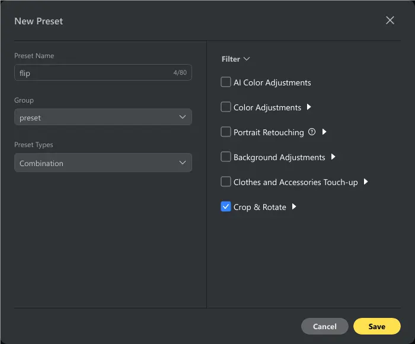Expand the Portrait Retouching arrow

pos(324,132)
